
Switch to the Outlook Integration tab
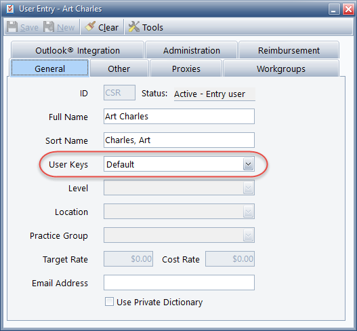(x=77, y=50)
